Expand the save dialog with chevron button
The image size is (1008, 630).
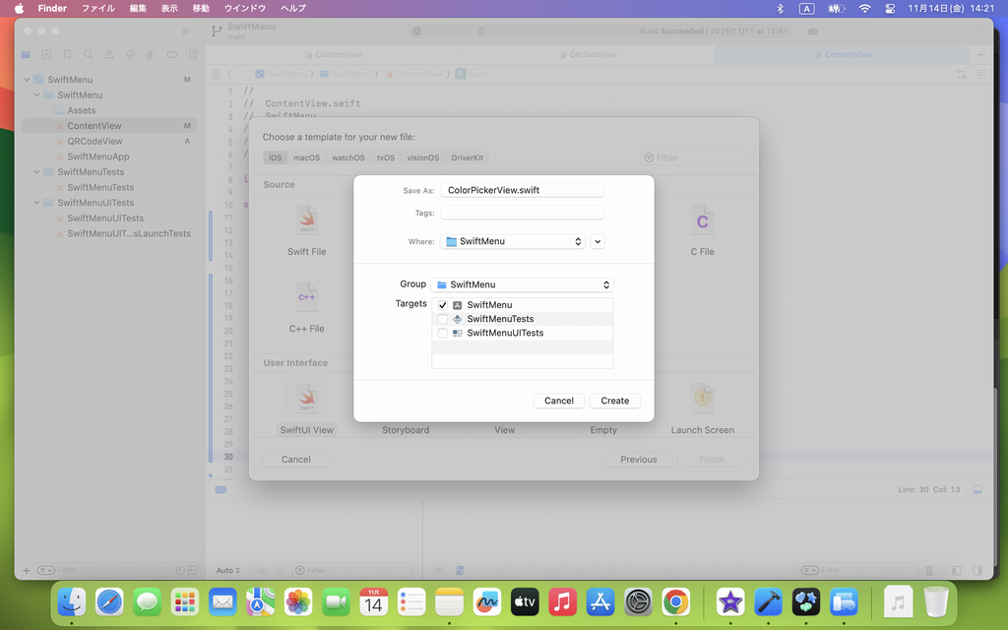(598, 241)
